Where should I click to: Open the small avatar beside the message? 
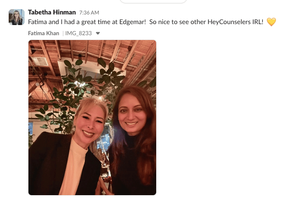(x=16, y=17)
